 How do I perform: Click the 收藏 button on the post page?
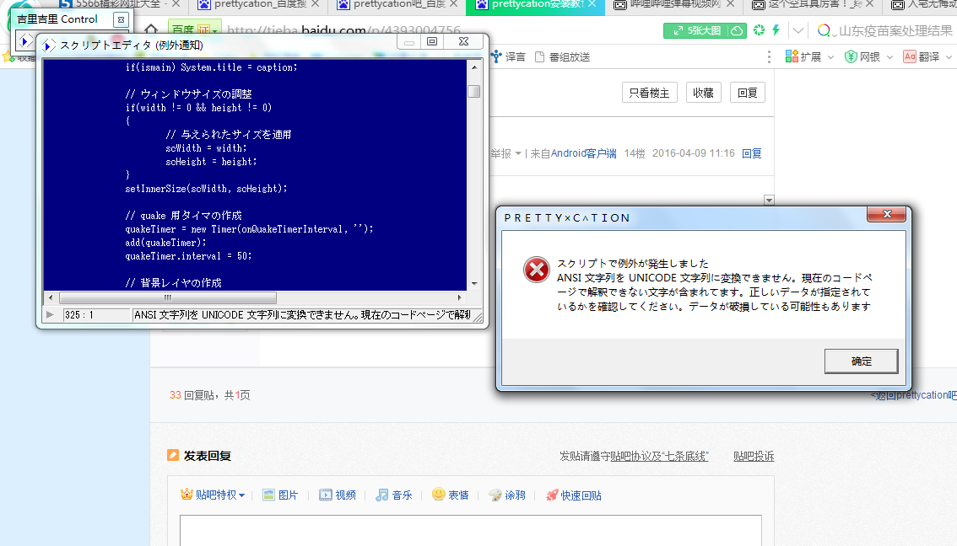[x=703, y=93]
